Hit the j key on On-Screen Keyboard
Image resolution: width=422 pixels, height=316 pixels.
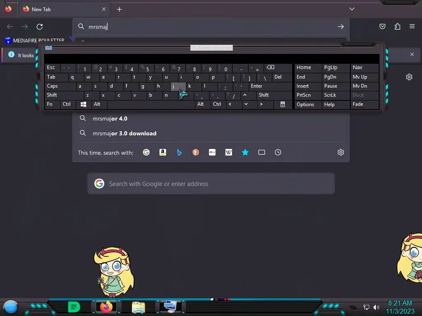[178, 86]
